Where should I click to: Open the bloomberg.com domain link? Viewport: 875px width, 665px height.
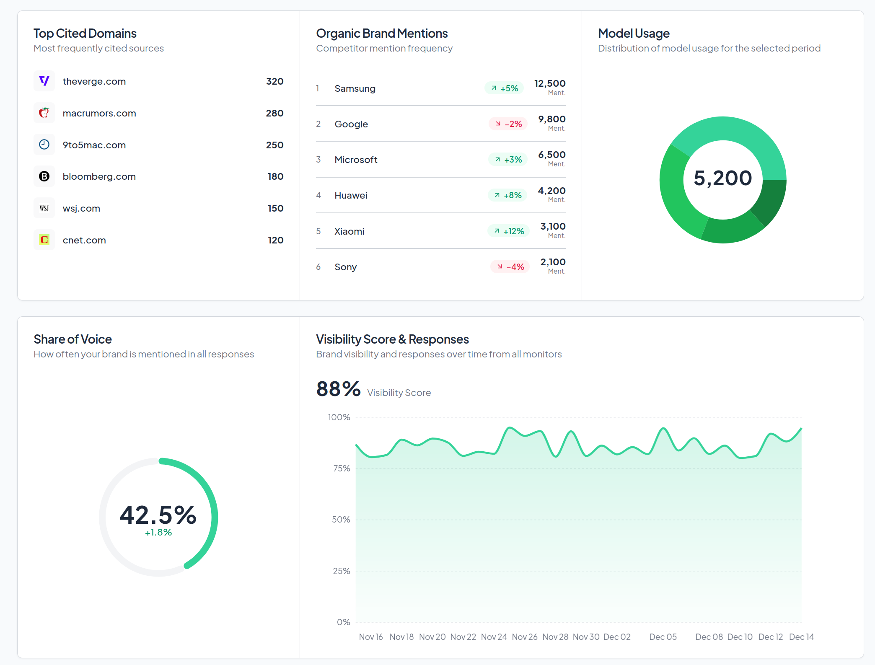99,176
